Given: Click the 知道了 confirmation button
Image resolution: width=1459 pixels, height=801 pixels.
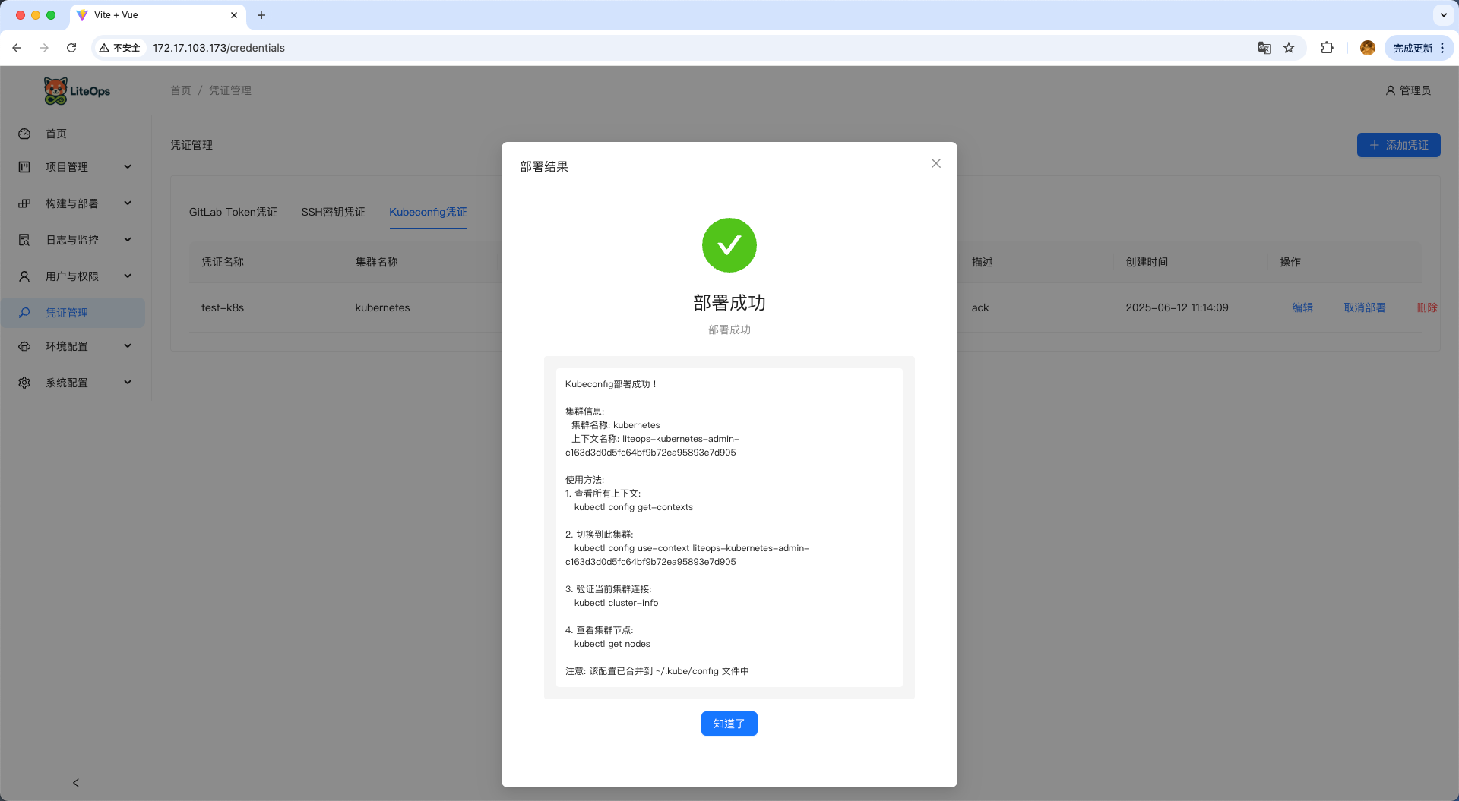Looking at the screenshot, I should click(x=729, y=724).
